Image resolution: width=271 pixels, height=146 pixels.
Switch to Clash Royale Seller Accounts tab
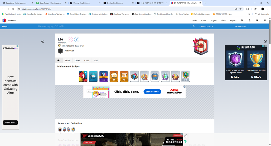(51, 3)
